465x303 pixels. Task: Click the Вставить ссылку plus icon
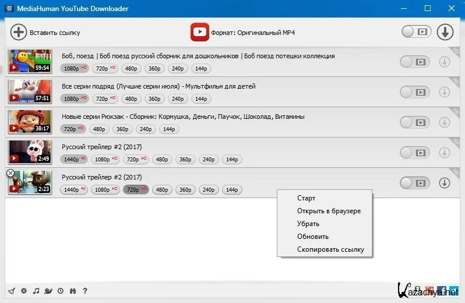[19, 32]
